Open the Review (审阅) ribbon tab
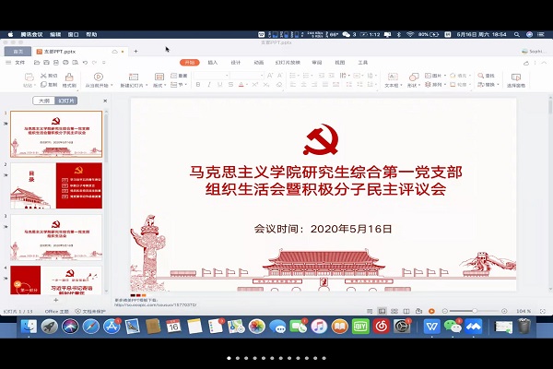Image resolution: width=553 pixels, height=369 pixels. coord(317,63)
